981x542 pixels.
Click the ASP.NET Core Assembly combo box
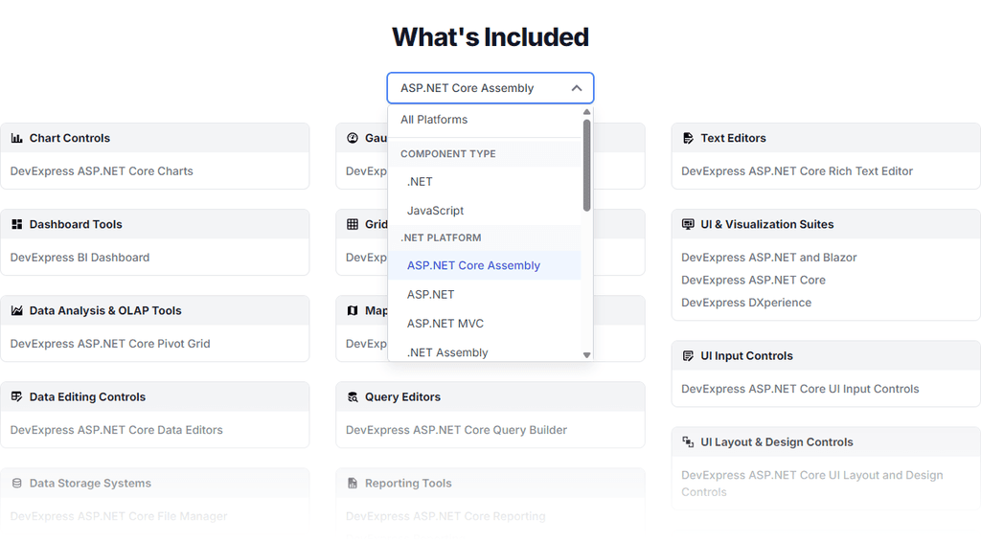[490, 88]
